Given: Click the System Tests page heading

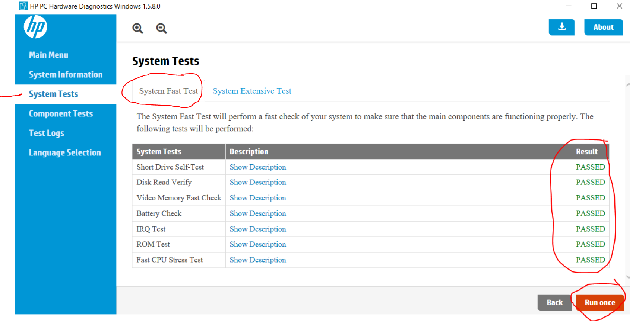Looking at the screenshot, I should (x=166, y=61).
